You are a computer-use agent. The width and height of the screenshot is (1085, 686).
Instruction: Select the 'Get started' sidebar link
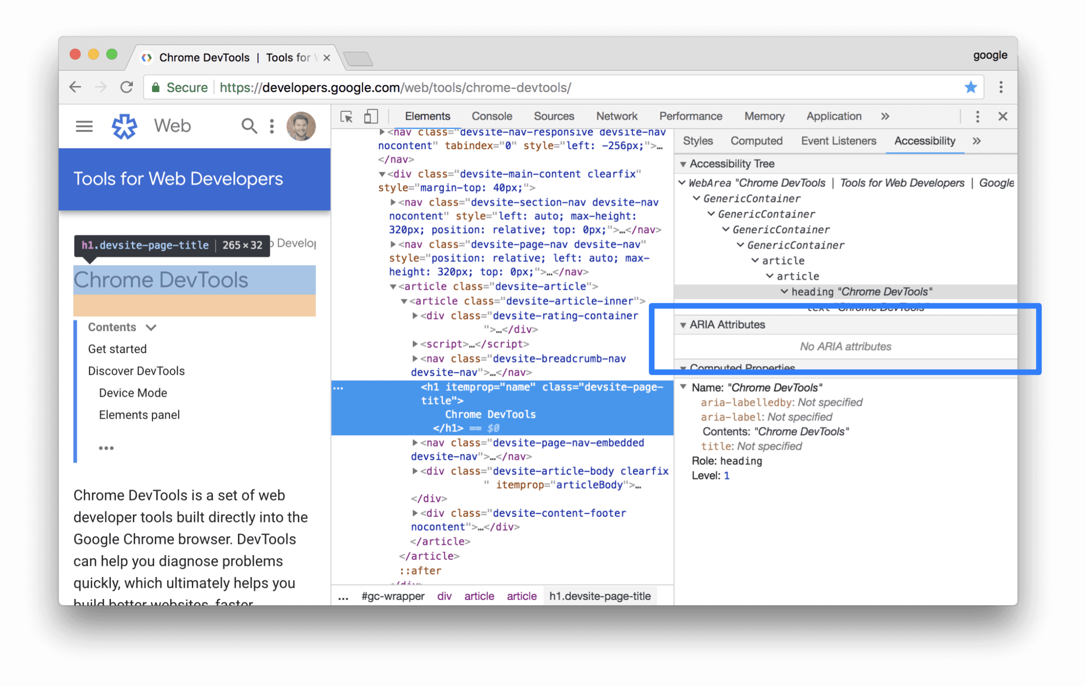pos(118,349)
